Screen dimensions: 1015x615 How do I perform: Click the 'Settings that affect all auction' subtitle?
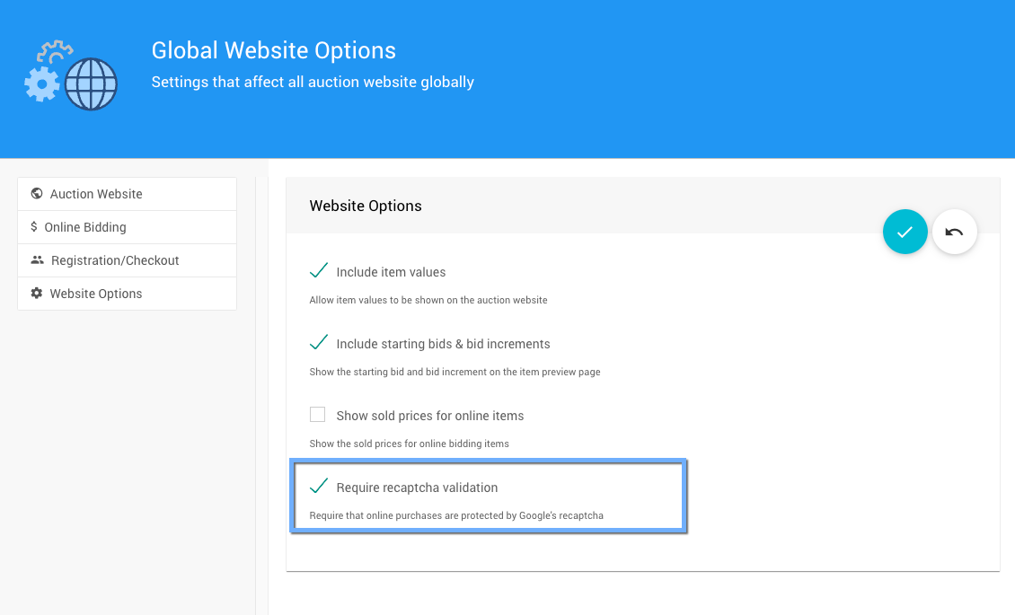pos(313,83)
